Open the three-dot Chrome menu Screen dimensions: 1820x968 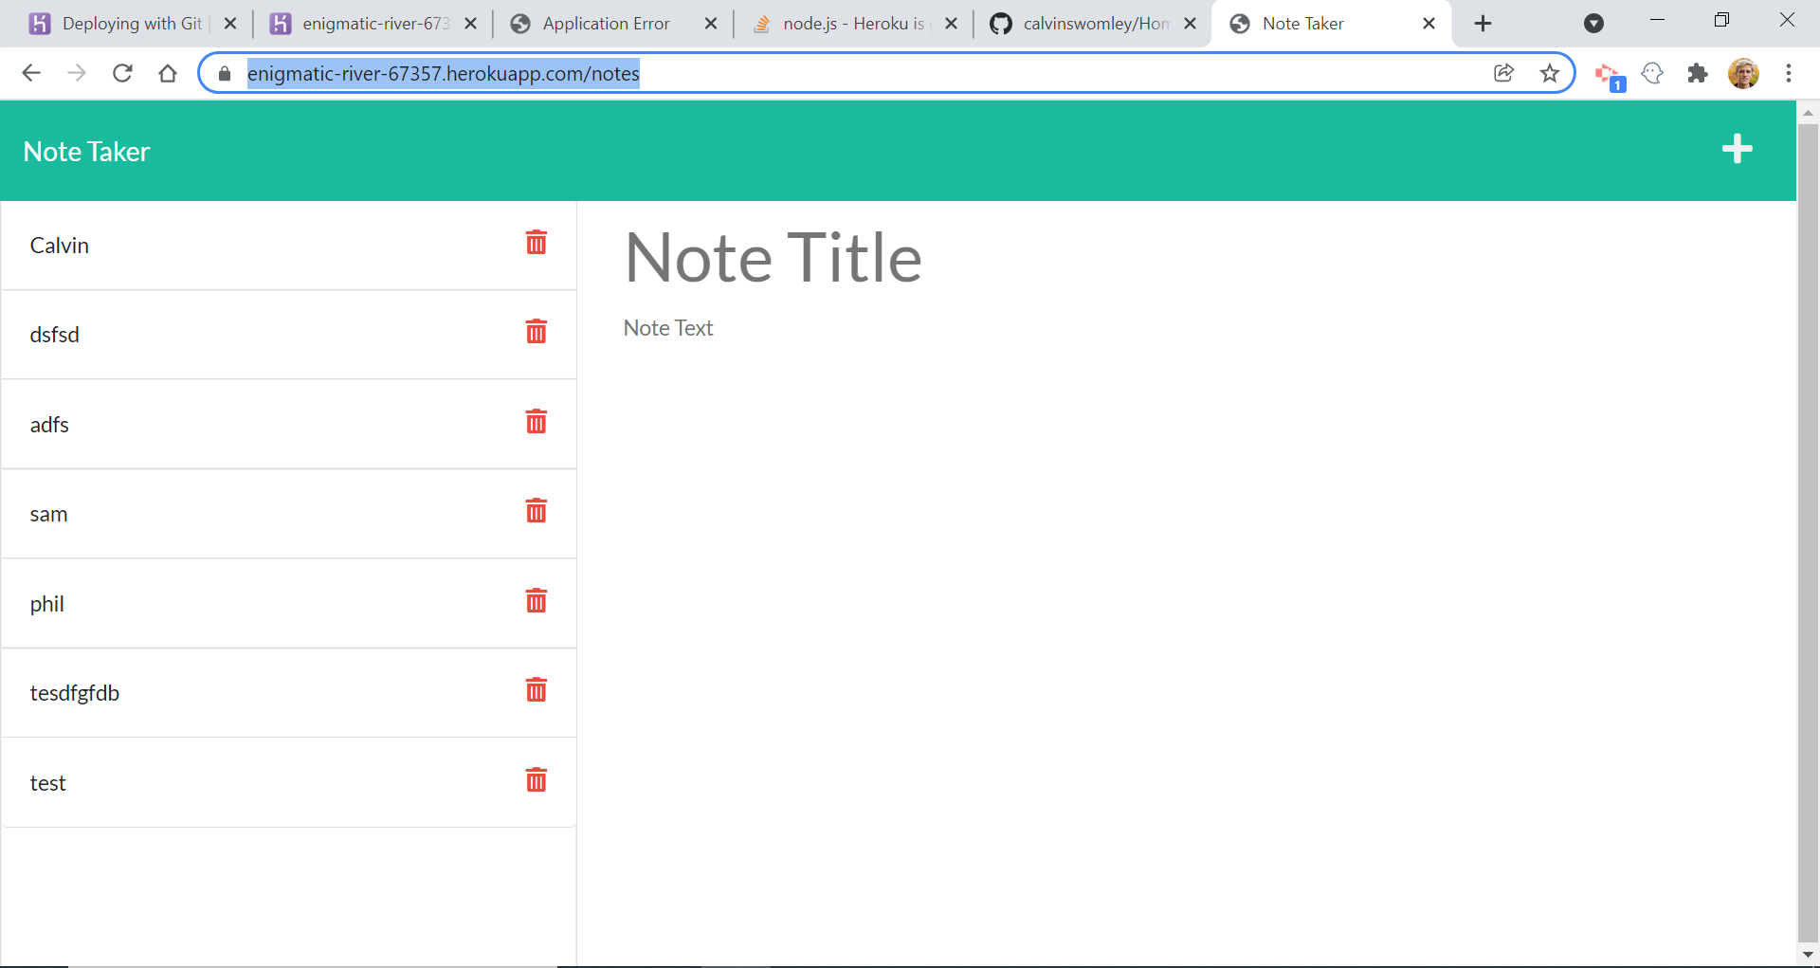1790,73
